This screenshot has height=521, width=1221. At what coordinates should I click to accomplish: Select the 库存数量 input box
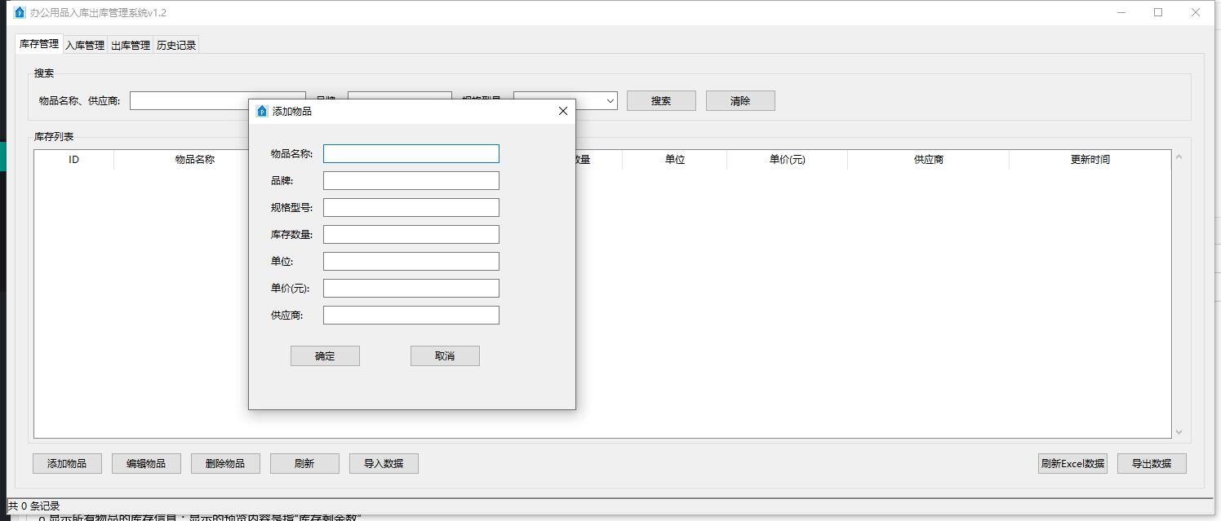click(411, 234)
